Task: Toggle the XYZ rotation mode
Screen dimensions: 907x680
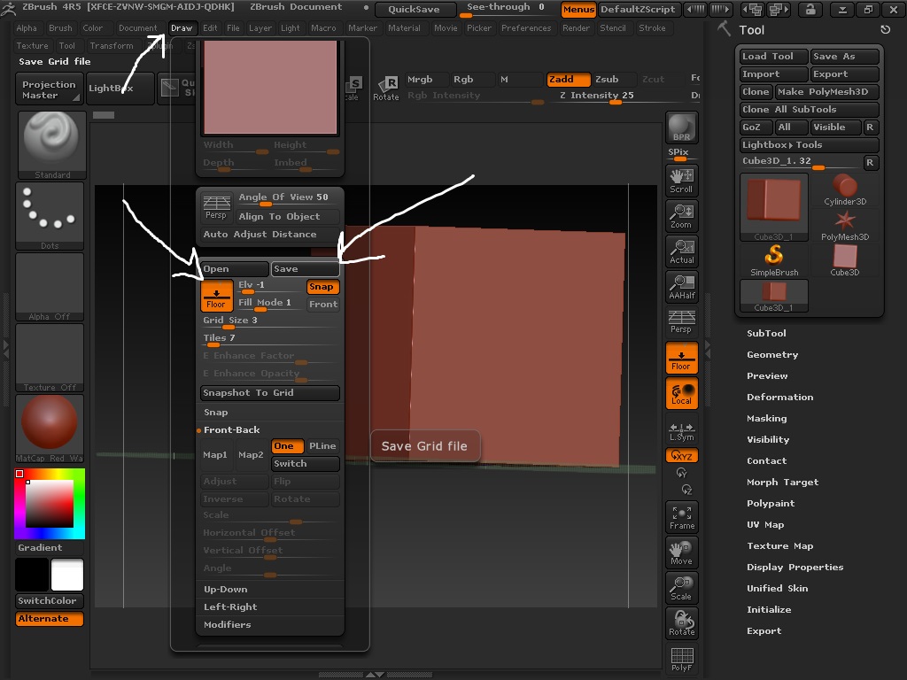Action: click(681, 456)
